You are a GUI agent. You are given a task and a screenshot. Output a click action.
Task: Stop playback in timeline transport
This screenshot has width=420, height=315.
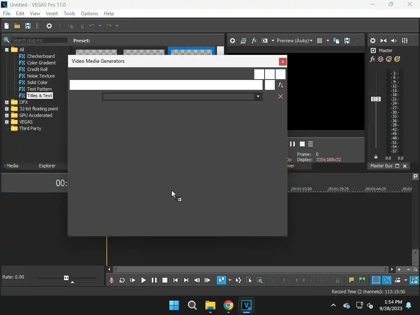coord(165,280)
